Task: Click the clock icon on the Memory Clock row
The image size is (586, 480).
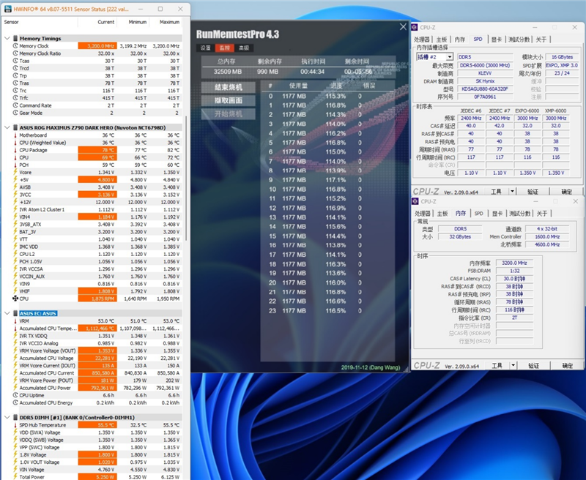Action: [15, 46]
